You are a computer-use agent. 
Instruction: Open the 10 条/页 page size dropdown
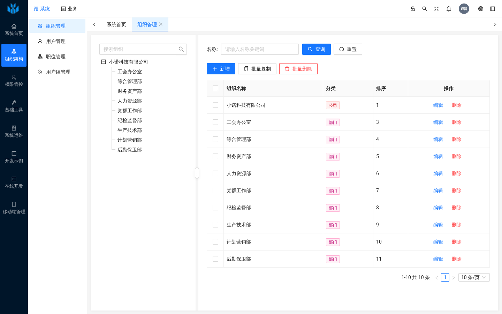(474, 277)
